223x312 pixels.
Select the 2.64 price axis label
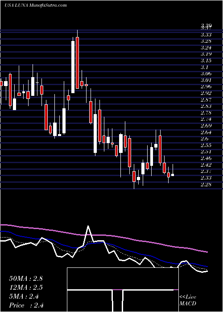pos(206,132)
